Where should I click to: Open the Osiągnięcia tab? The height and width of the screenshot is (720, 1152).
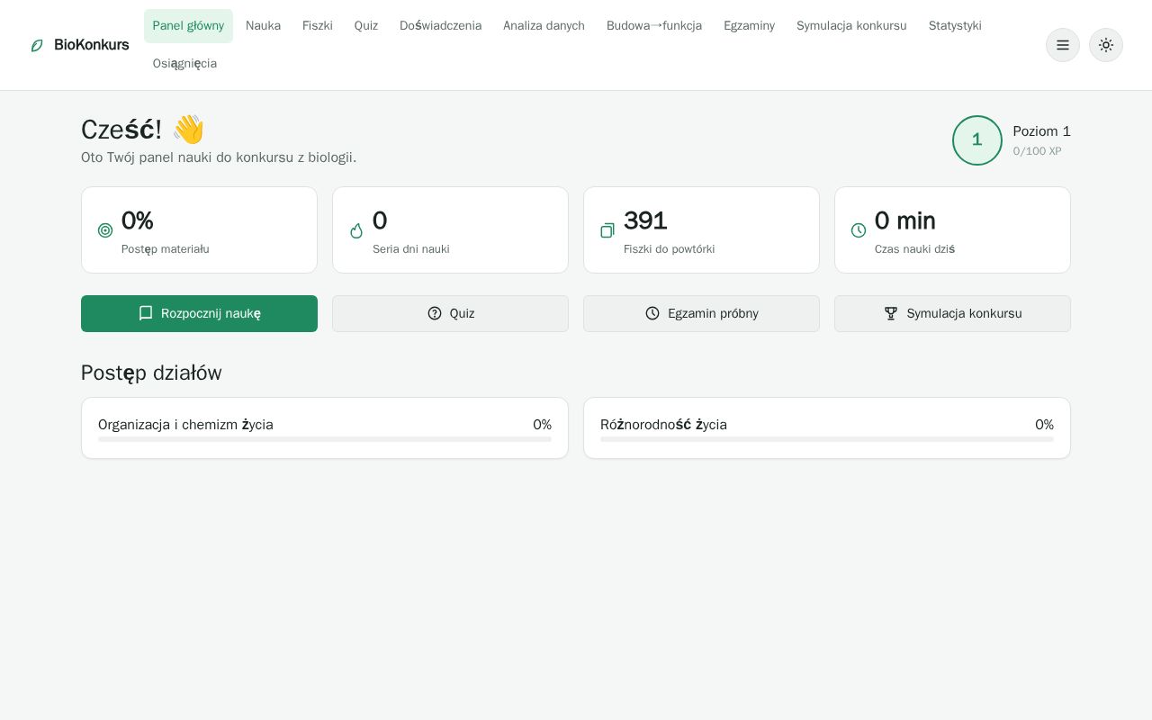[184, 64]
